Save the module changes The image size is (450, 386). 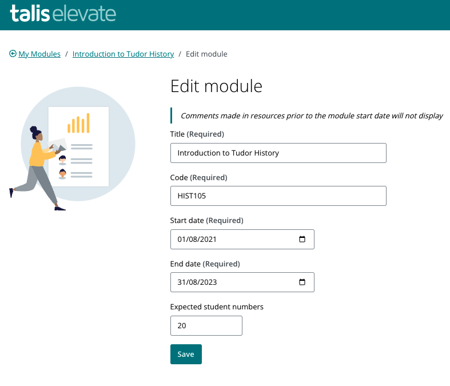click(x=186, y=354)
